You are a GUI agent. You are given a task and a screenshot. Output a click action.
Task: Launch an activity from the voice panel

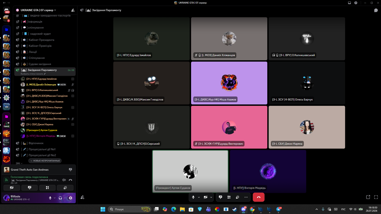click(x=47, y=188)
